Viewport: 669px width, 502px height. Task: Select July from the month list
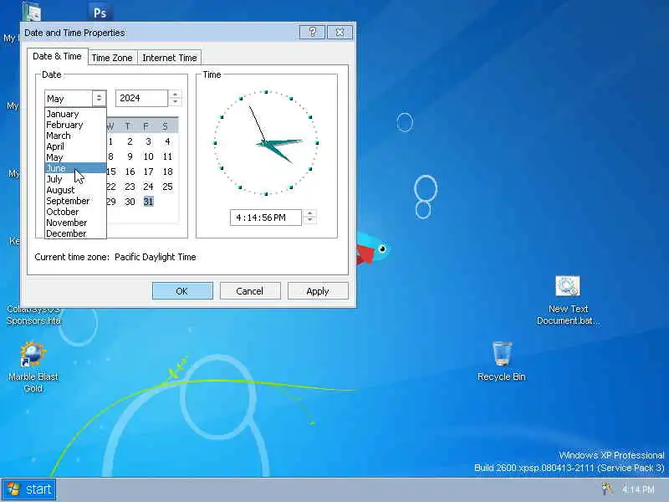point(75,179)
